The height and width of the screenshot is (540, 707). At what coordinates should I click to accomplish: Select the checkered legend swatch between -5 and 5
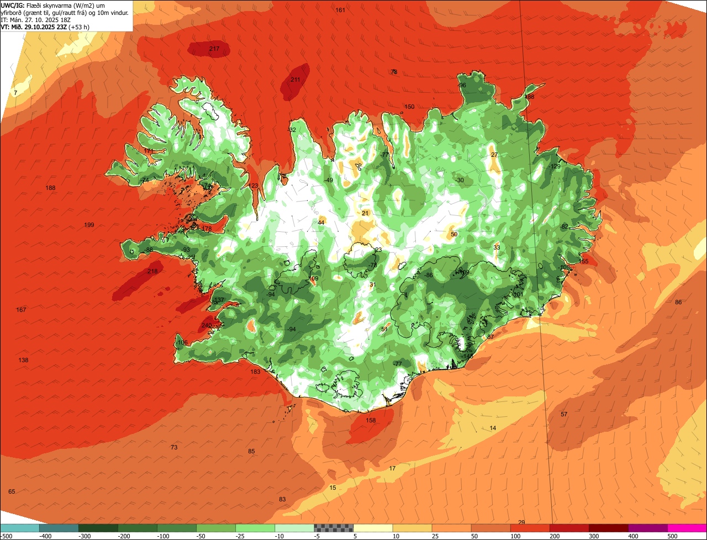click(334, 528)
